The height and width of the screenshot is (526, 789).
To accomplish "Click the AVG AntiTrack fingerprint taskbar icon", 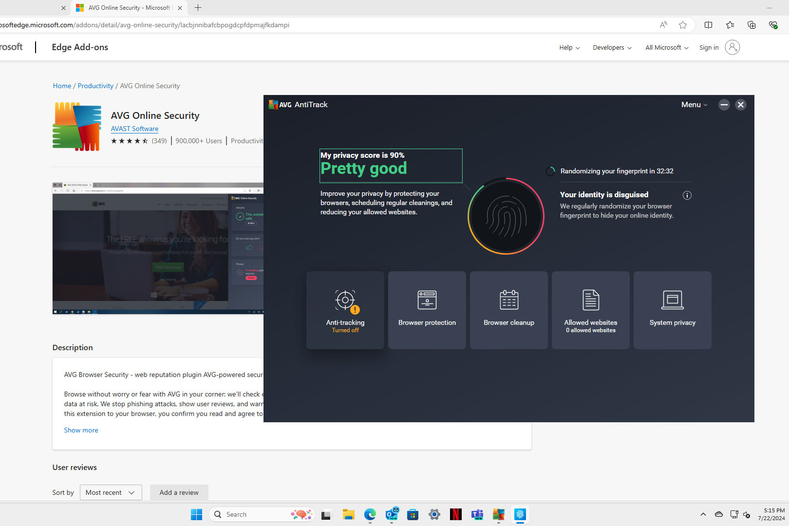I will [x=520, y=514].
